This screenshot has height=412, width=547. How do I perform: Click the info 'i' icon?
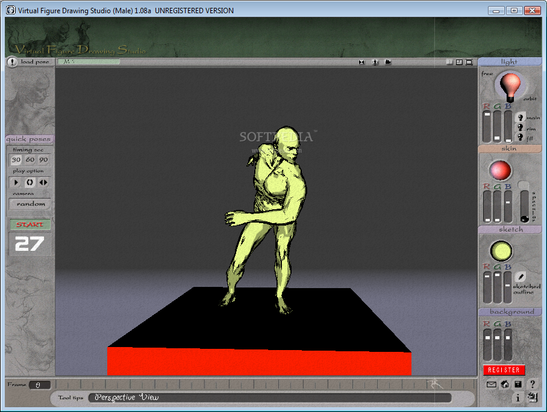click(517, 398)
